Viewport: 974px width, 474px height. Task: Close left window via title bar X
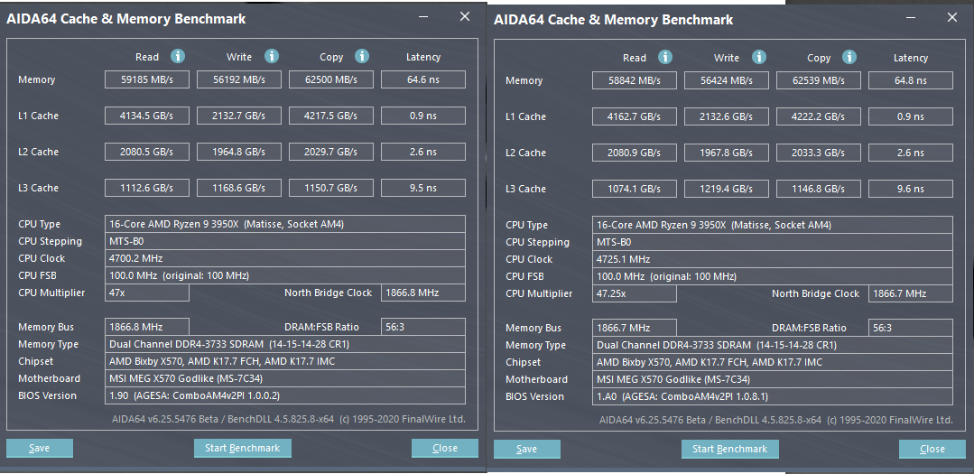tap(465, 17)
